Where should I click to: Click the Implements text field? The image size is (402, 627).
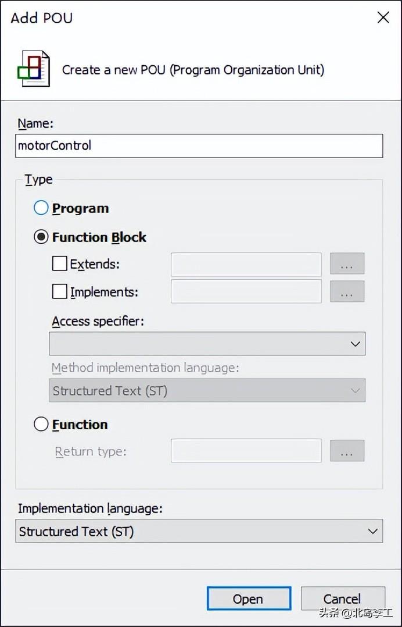pyautogui.click(x=246, y=291)
